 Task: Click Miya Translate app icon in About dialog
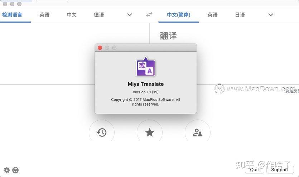point(146,67)
